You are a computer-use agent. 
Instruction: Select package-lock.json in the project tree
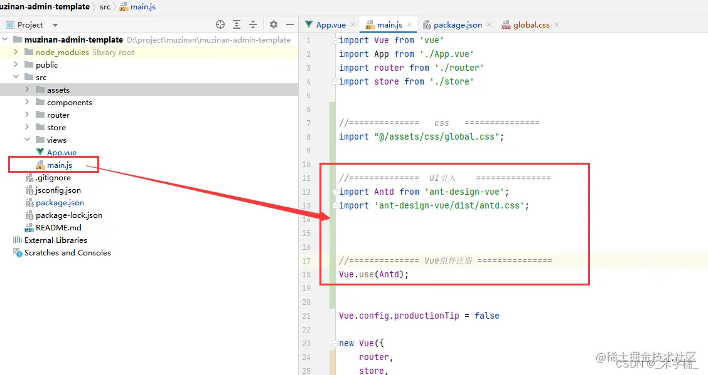coord(68,215)
